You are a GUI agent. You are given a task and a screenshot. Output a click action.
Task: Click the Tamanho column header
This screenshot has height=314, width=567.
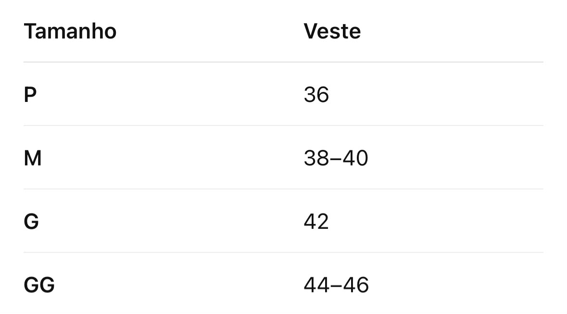coord(70,31)
